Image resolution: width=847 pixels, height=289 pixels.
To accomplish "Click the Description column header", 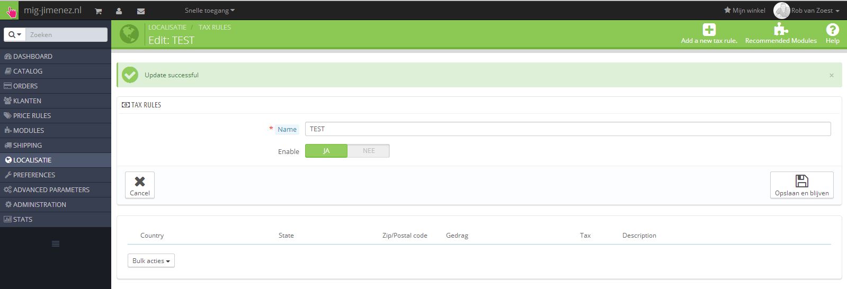I will click(x=639, y=236).
